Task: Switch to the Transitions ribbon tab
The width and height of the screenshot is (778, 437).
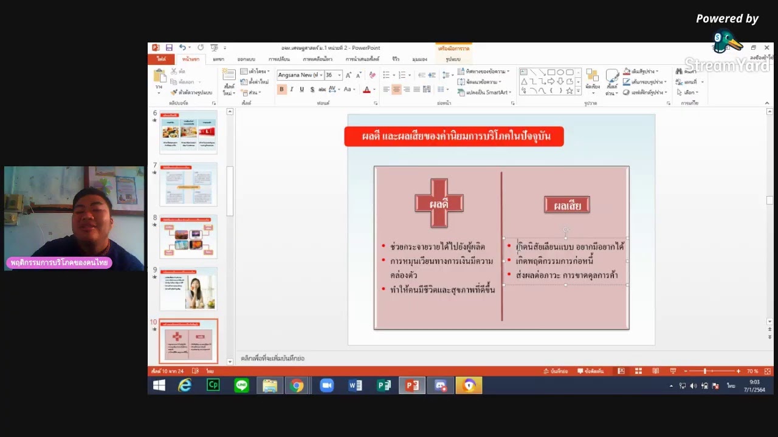Action: click(279, 59)
